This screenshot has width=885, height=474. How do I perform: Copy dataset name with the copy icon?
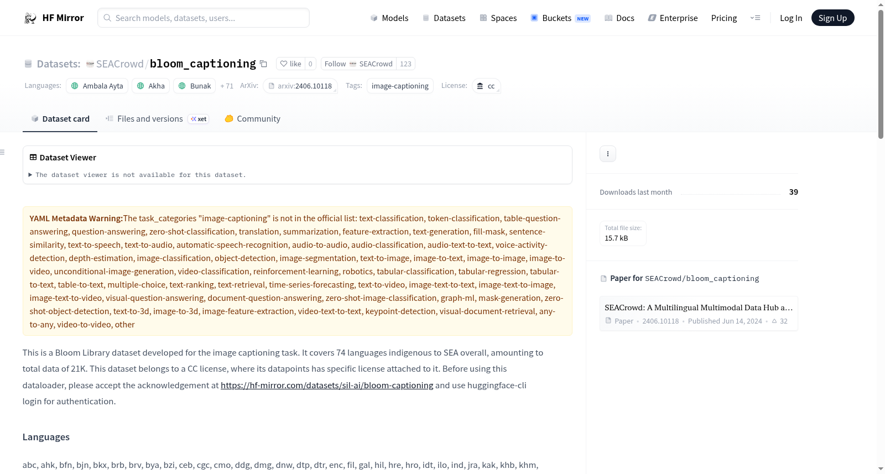coord(264,64)
